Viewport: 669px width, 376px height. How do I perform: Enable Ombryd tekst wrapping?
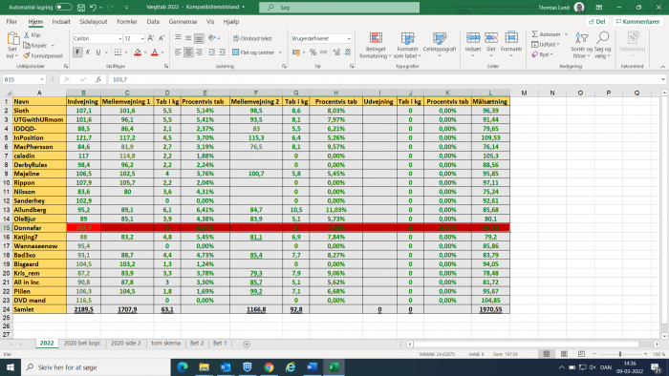point(252,38)
